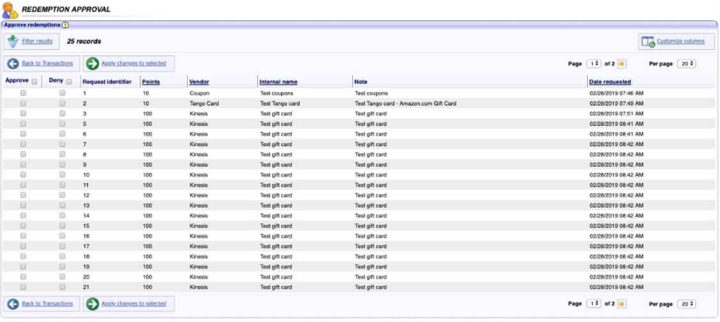Click the top yellow next page arrow
Screen dimensions: 720x322
pyautogui.click(x=621, y=64)
